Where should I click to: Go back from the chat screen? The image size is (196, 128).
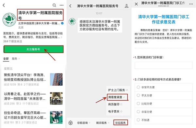click(70, 6)
